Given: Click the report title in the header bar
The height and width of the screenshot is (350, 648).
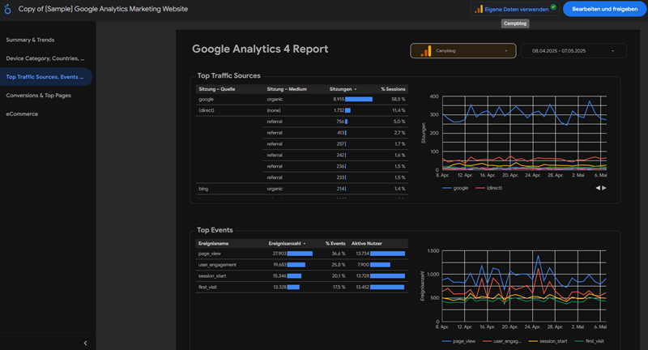Looking at the screenshot, I should tap(103, 9).
